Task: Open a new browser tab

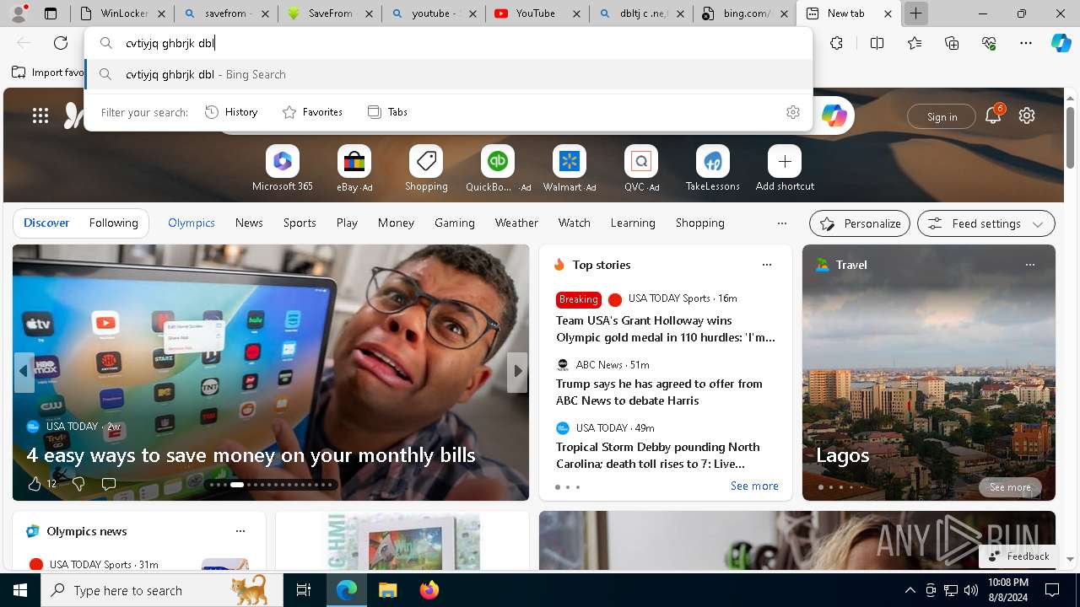Action: [915, 13]
